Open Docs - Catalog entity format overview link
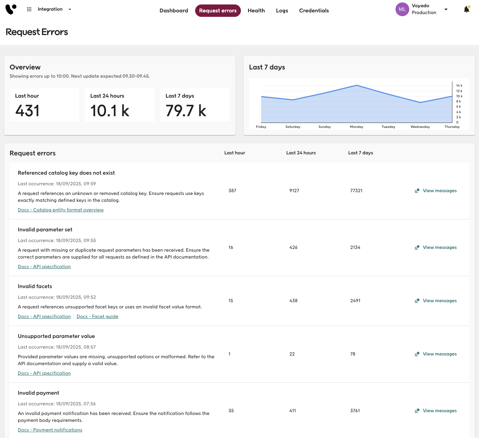This screenshot has height=438, width=479. [x=61, y=210]
